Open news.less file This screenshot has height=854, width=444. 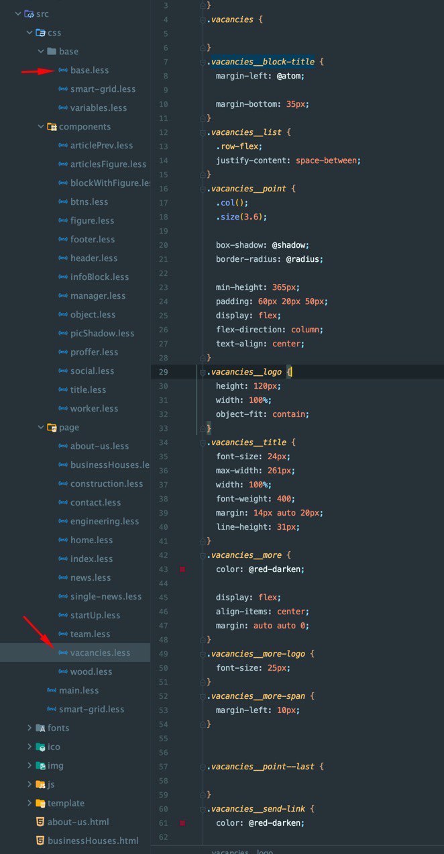[91, 577]
